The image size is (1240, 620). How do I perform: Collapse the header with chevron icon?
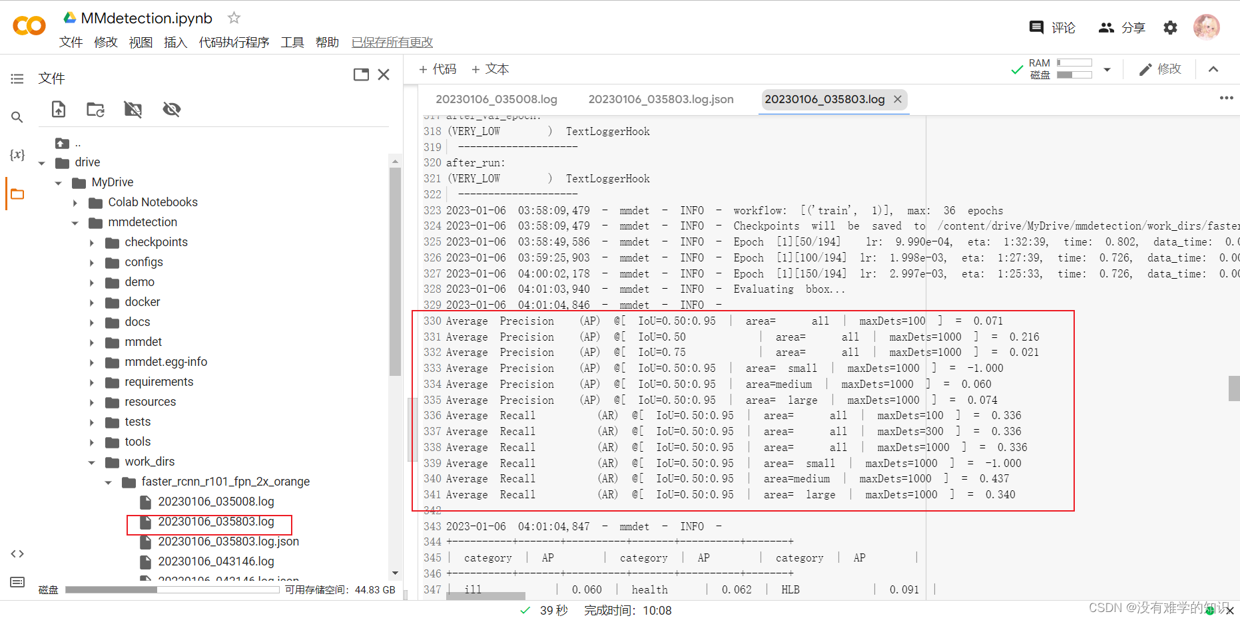point(1213,69)
